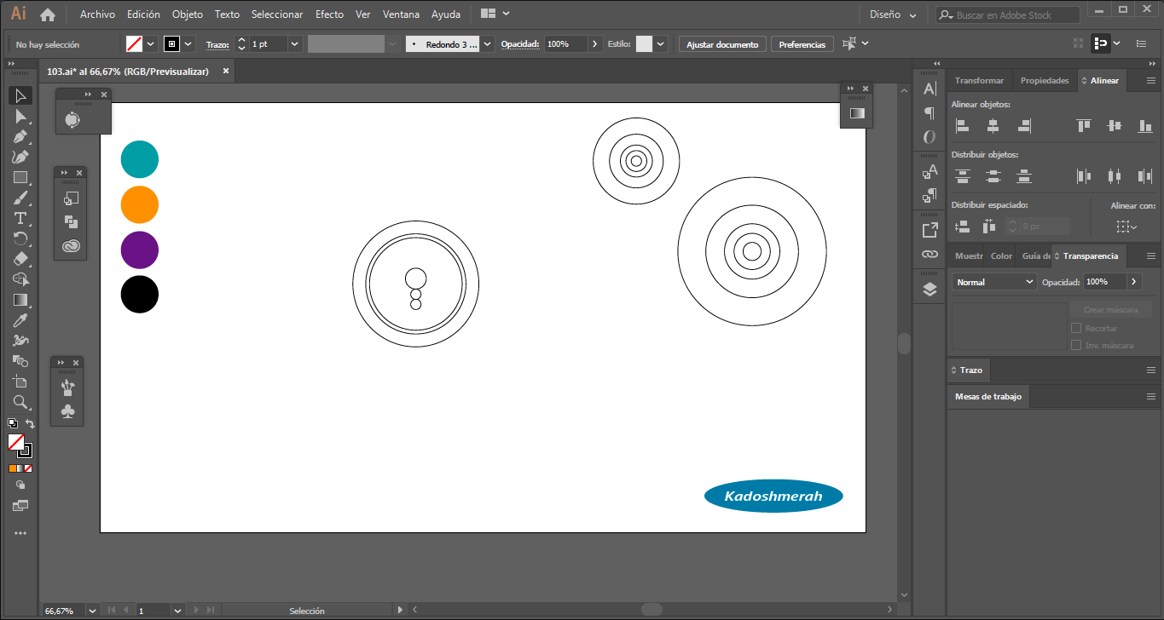
Task: Select the Eyedropper tool
Action: point(20,320)
